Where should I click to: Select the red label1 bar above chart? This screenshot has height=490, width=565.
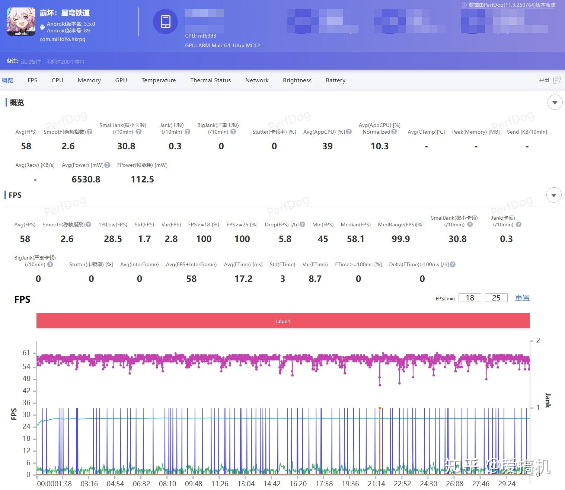tap(283, 321)
